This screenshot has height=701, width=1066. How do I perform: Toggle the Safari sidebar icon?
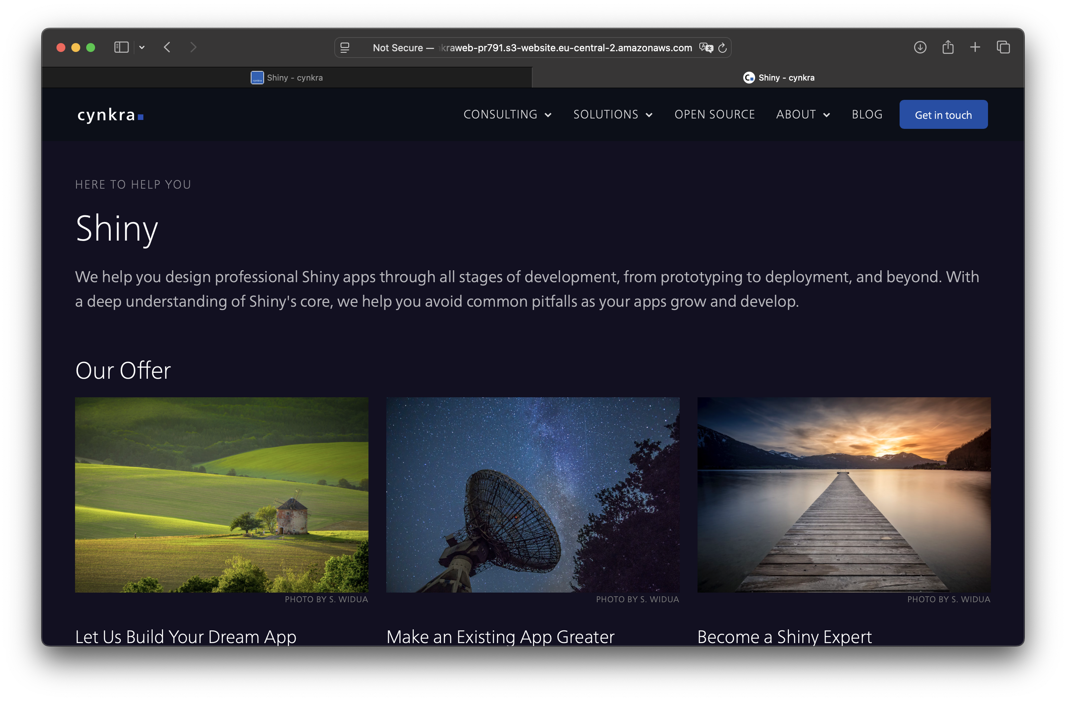point(121,48)
